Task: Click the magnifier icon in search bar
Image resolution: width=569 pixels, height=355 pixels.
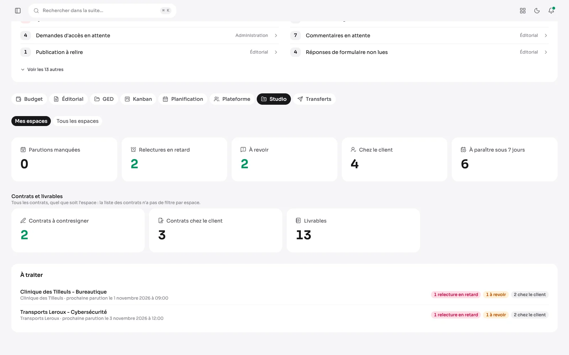Action: pyautogui.click(x=36, y=11)
